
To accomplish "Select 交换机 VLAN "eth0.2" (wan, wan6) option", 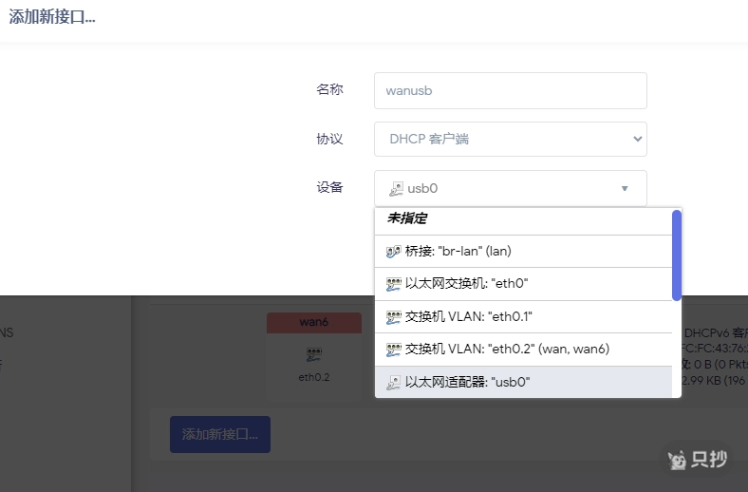I will (x=523, y=350).
